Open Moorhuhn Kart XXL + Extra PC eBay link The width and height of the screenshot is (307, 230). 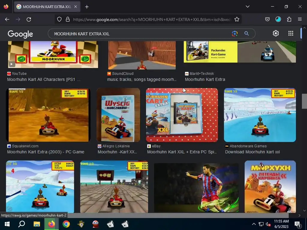pyautogui.click(x=182, y=152)
